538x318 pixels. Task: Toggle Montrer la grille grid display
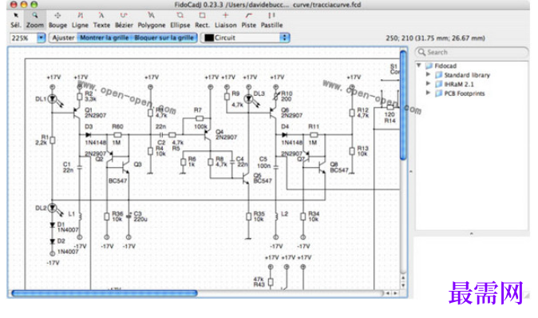coord(105,38)
